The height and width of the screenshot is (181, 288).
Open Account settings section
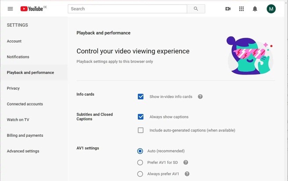point(14,41)
